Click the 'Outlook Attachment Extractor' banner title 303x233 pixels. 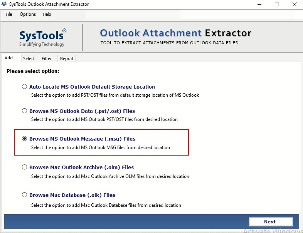(x=176, y=33)
